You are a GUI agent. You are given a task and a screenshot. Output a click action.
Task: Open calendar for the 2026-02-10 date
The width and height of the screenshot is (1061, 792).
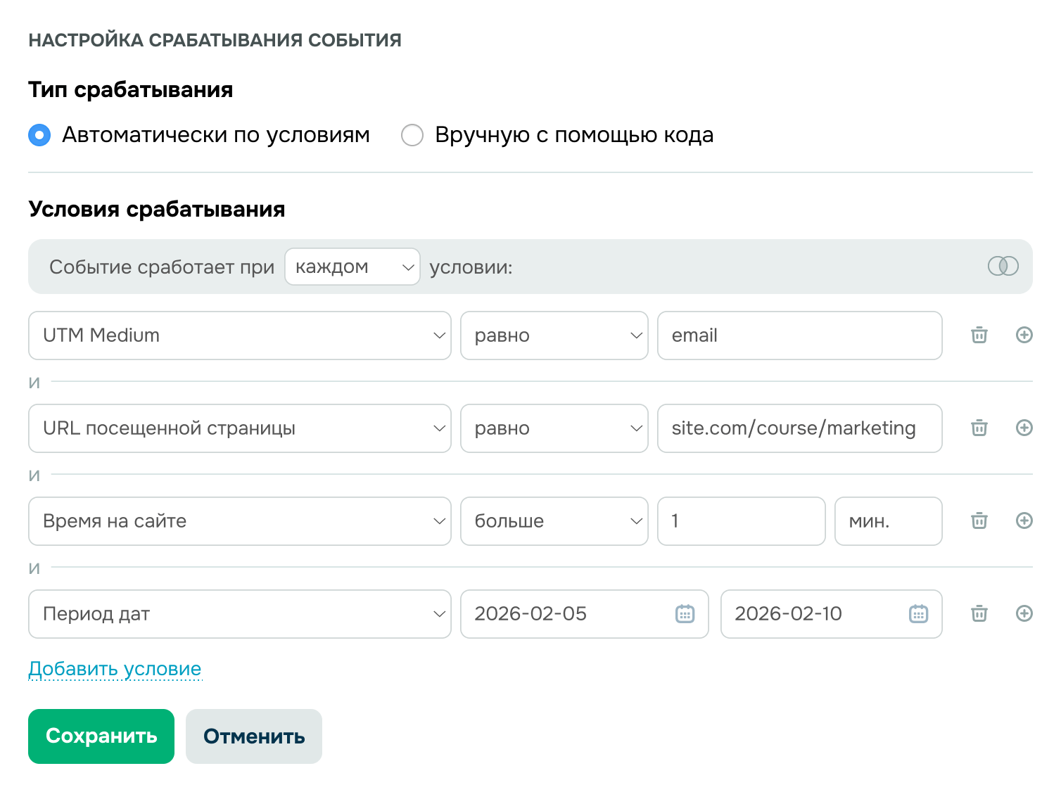click(918, 614)
